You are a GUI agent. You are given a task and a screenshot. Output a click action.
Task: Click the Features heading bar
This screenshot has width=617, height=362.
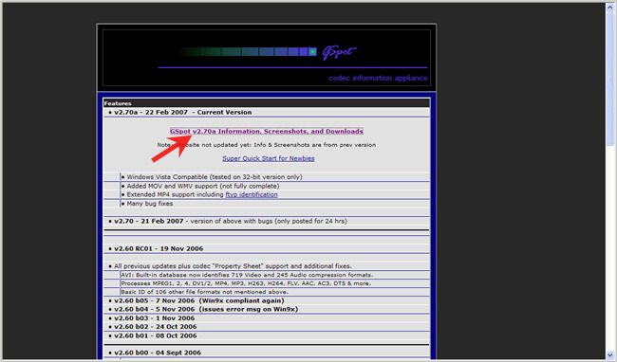point(267,103)
